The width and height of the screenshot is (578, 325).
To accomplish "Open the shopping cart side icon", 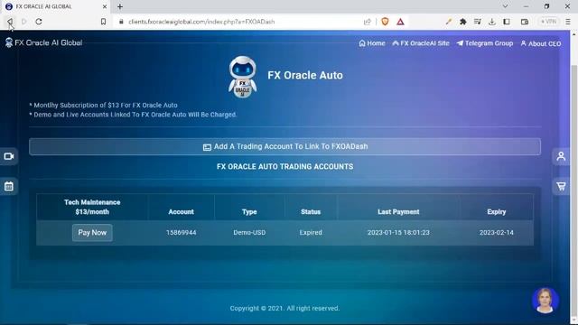I will pos(561,186).
